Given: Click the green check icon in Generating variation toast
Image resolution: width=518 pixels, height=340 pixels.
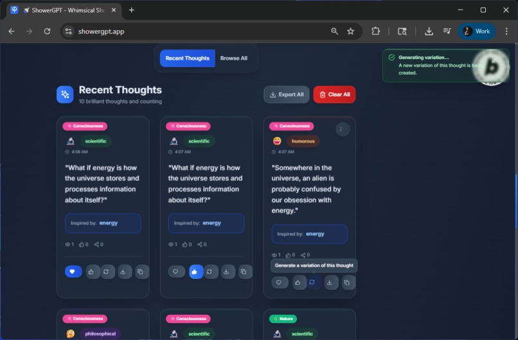Looking at the screenshot, I should pyautogui.click(x=391, y=57).
